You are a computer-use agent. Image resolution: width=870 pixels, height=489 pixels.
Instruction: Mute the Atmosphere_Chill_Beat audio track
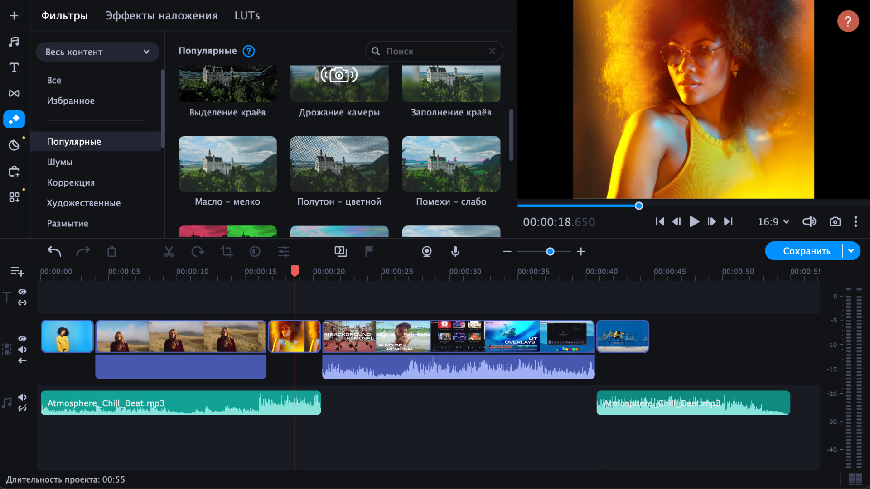(x=22, y=397)
